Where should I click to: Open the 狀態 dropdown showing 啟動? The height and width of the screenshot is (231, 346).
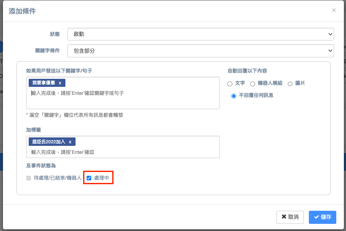200,34
